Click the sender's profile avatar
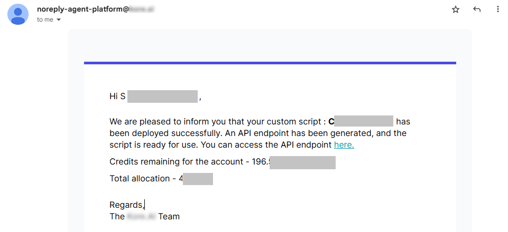This screenshot has height=232, width=508. (x=18, y=14)
